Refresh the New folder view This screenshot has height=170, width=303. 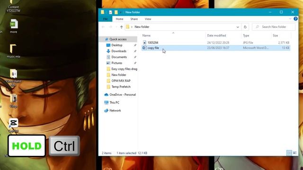click(245, 27)
